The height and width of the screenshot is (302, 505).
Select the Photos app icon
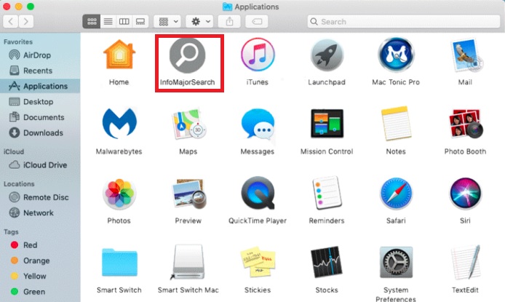(x=119, y=193)
